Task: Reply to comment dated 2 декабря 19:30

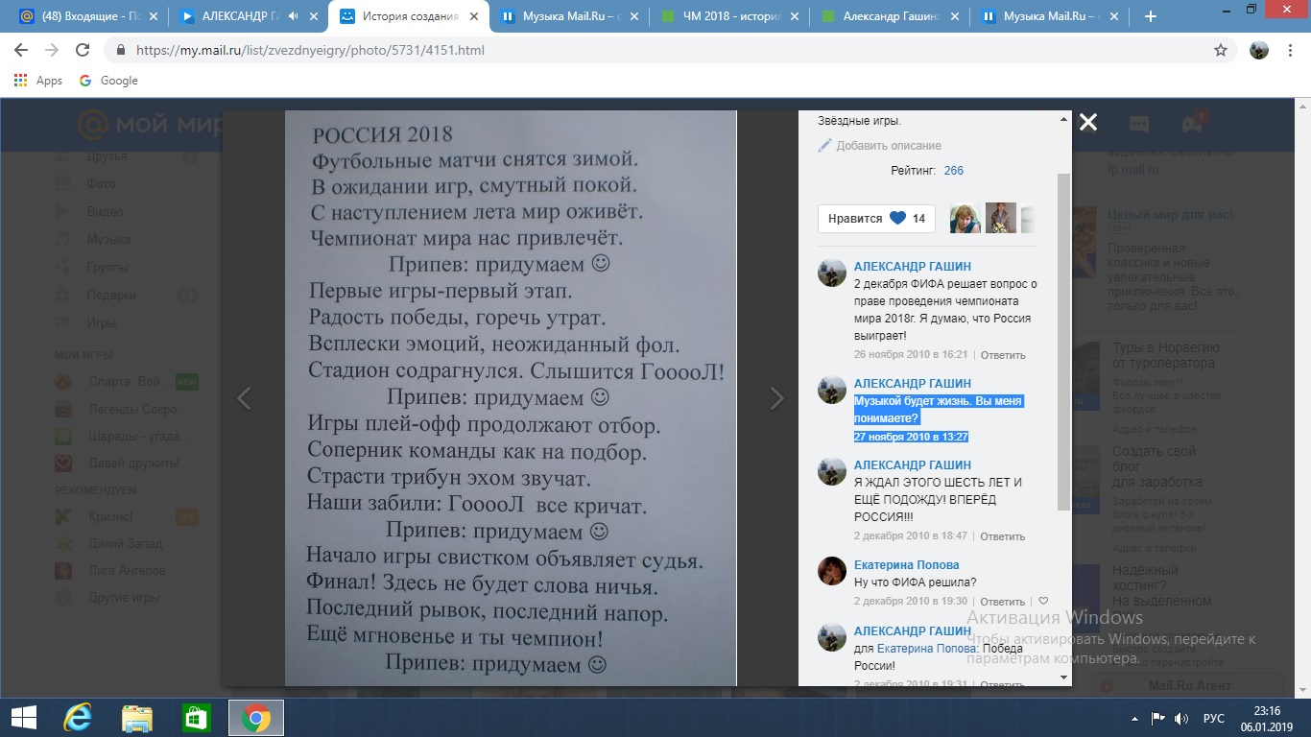Action: [x=1003, y=602]
